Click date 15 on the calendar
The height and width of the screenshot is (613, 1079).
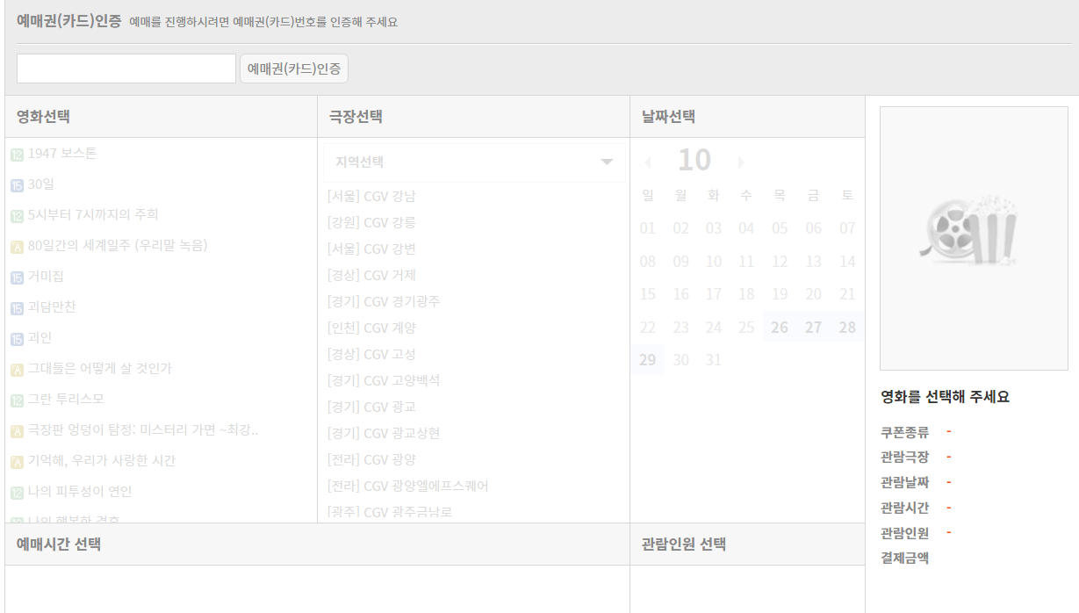[648, 294]
